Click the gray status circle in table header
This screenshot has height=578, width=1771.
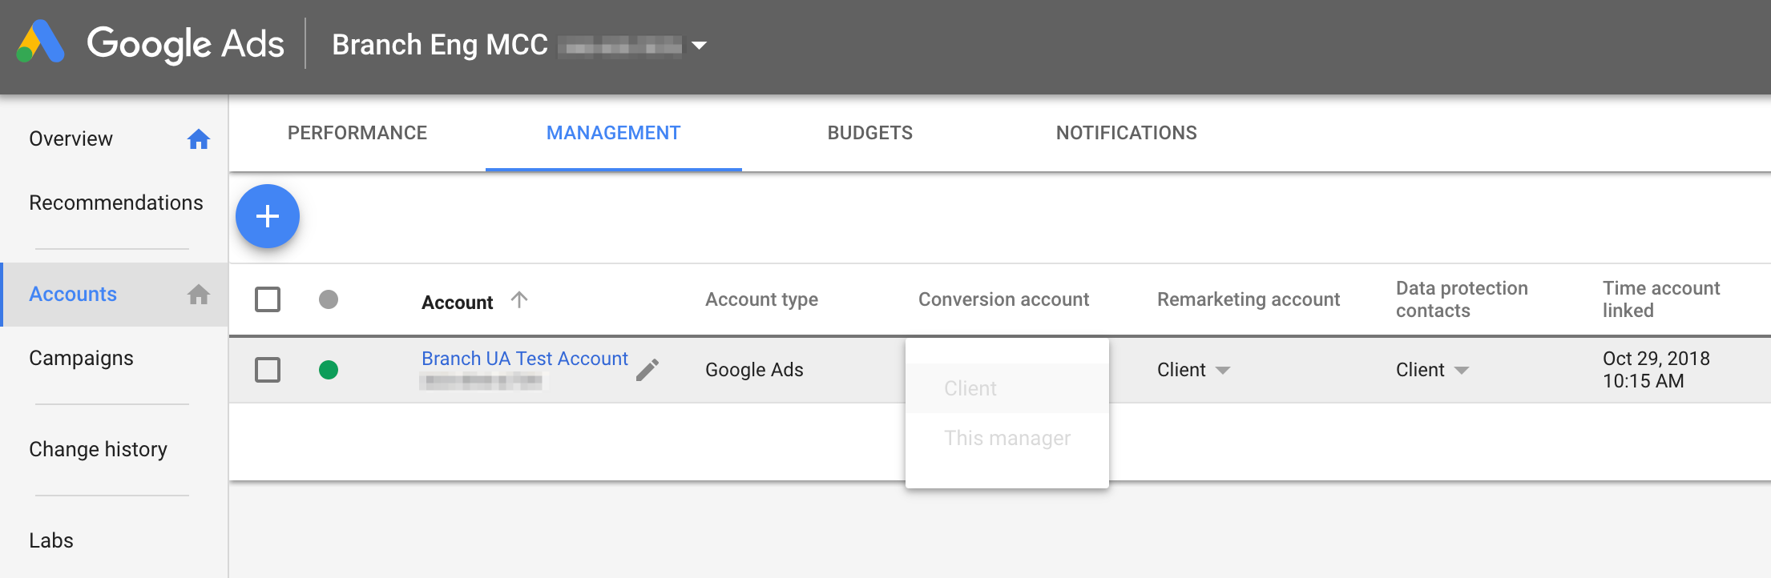(x=329, y=299)
